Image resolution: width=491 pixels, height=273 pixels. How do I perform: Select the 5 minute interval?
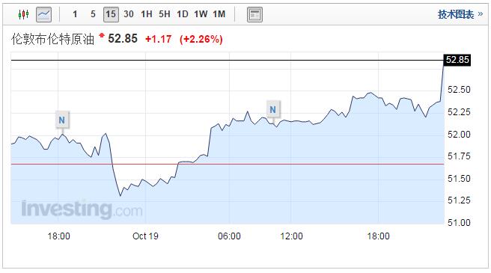point(93,14)
